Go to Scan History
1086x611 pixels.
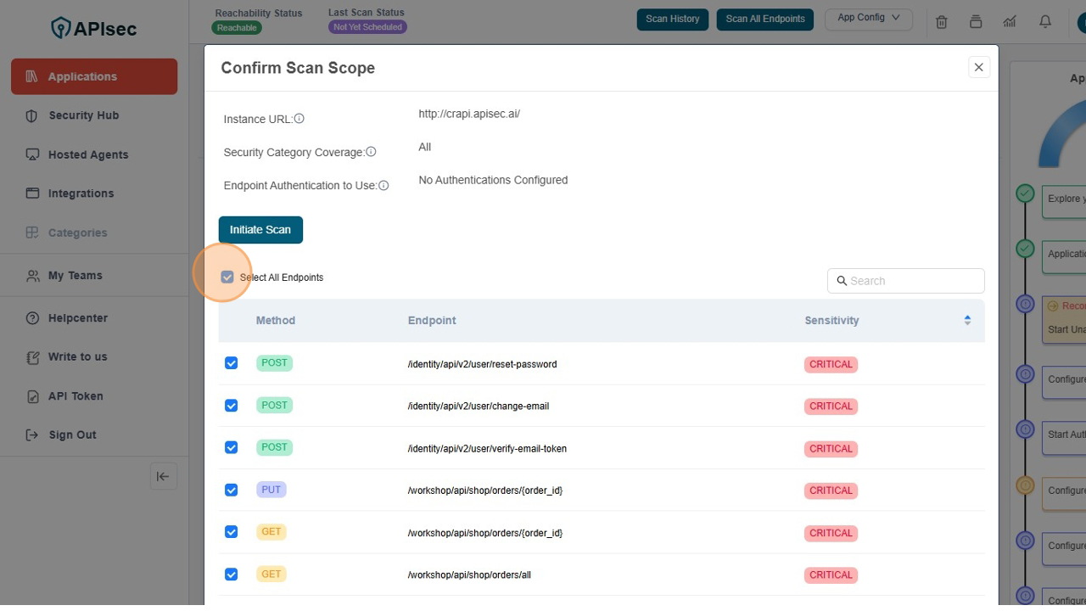pos(672,19)
